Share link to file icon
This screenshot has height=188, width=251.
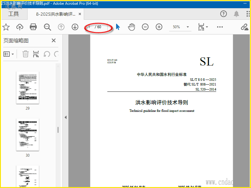pos(245,27)
